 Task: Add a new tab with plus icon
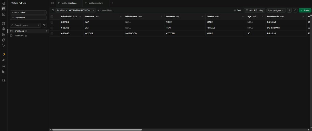click(113, 3)
